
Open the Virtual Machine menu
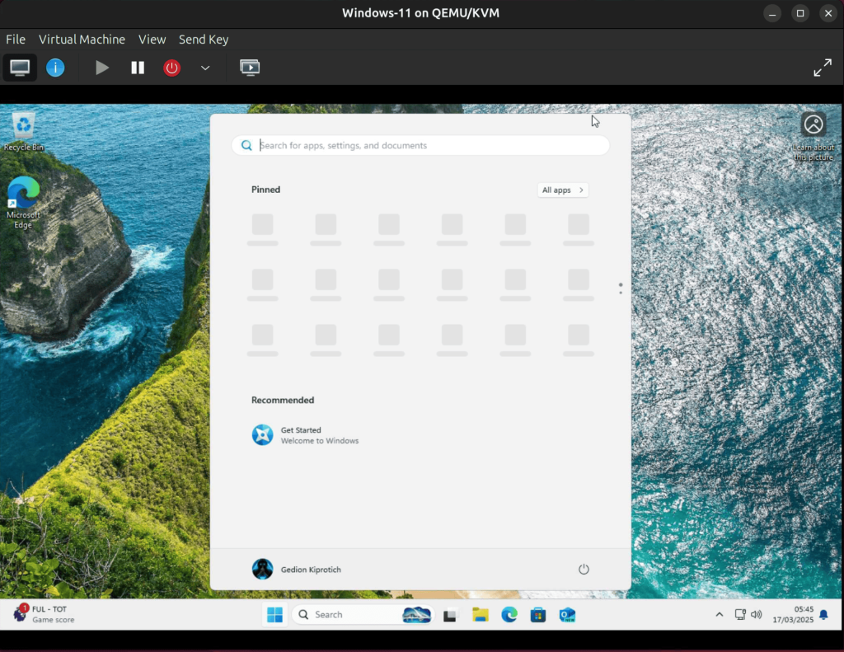click(x=82, y=39)
